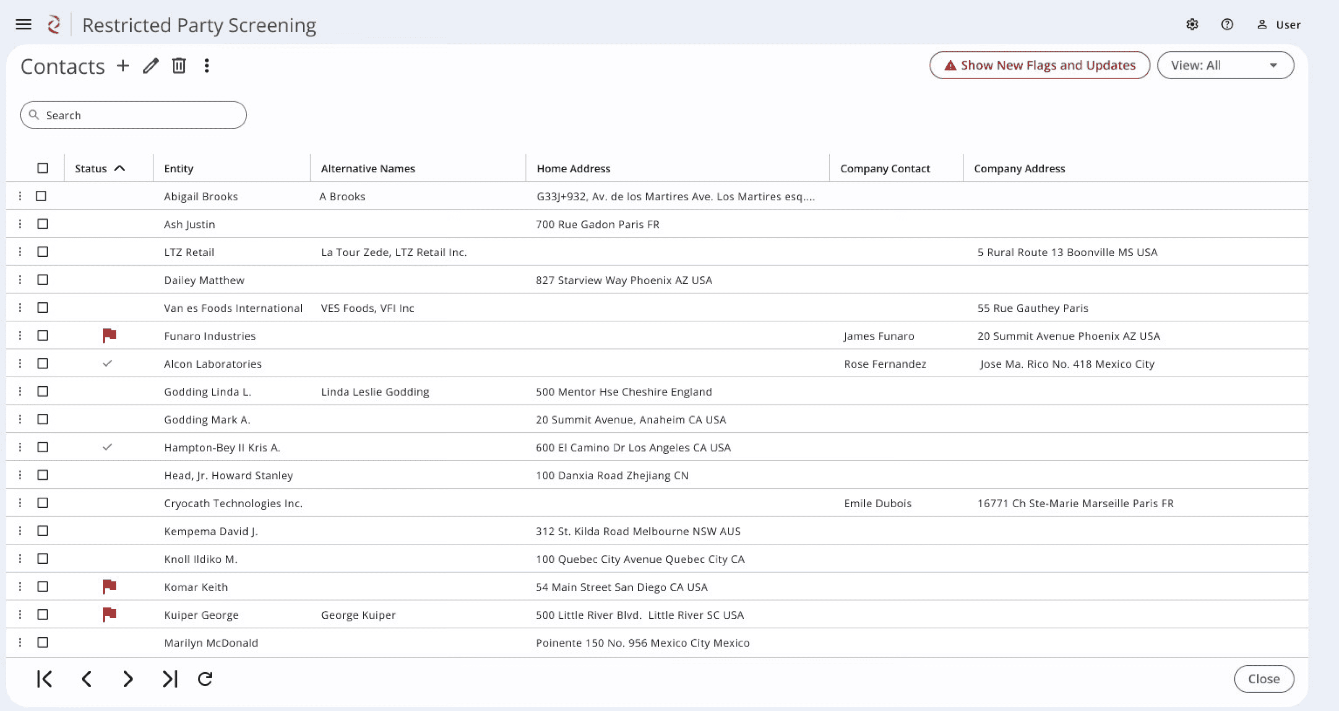
Task: Click the edit pencil icon
Action: point(151,66)
